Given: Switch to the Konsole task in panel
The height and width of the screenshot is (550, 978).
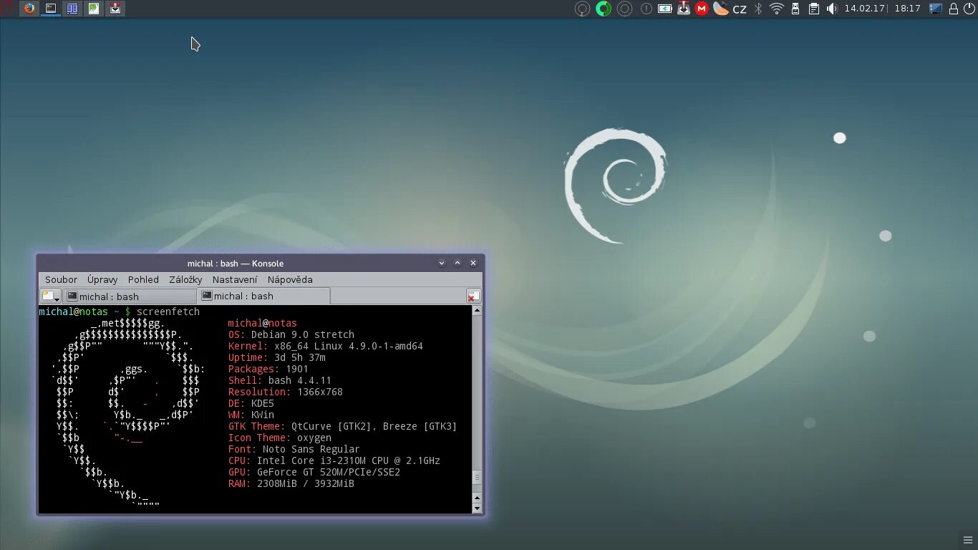Looking at the screenshot, I should (51, 9).
